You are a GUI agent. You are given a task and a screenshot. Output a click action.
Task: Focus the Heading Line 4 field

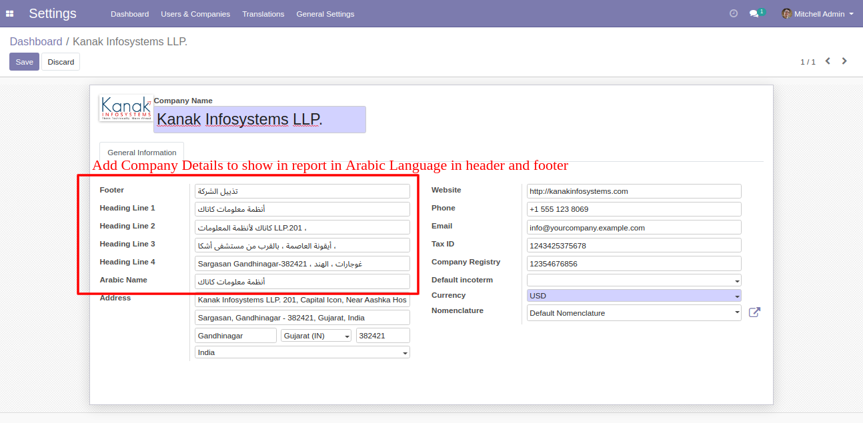302,263
